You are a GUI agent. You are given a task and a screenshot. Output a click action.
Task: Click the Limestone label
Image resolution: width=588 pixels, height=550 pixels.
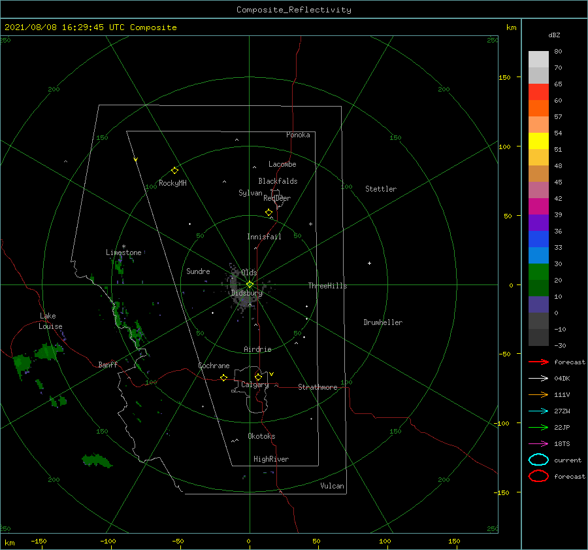[123, 252]
